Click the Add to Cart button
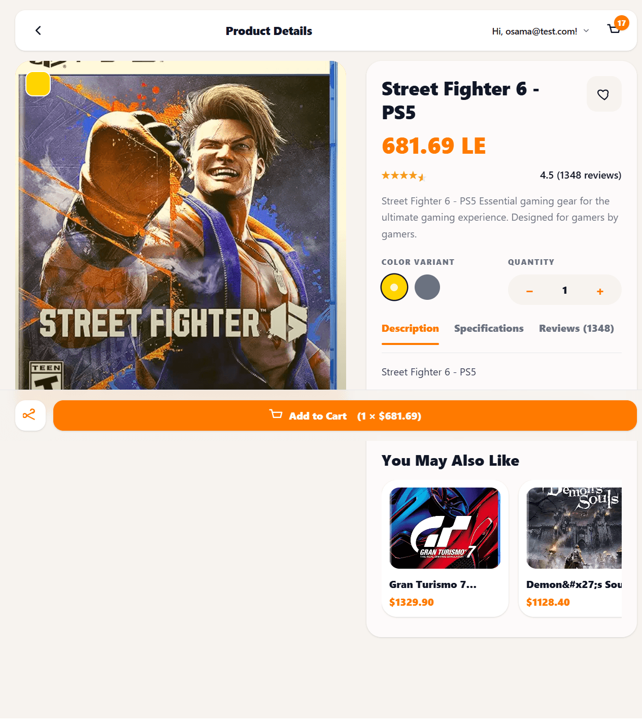 pyautogui.click(x=347, y=415)
